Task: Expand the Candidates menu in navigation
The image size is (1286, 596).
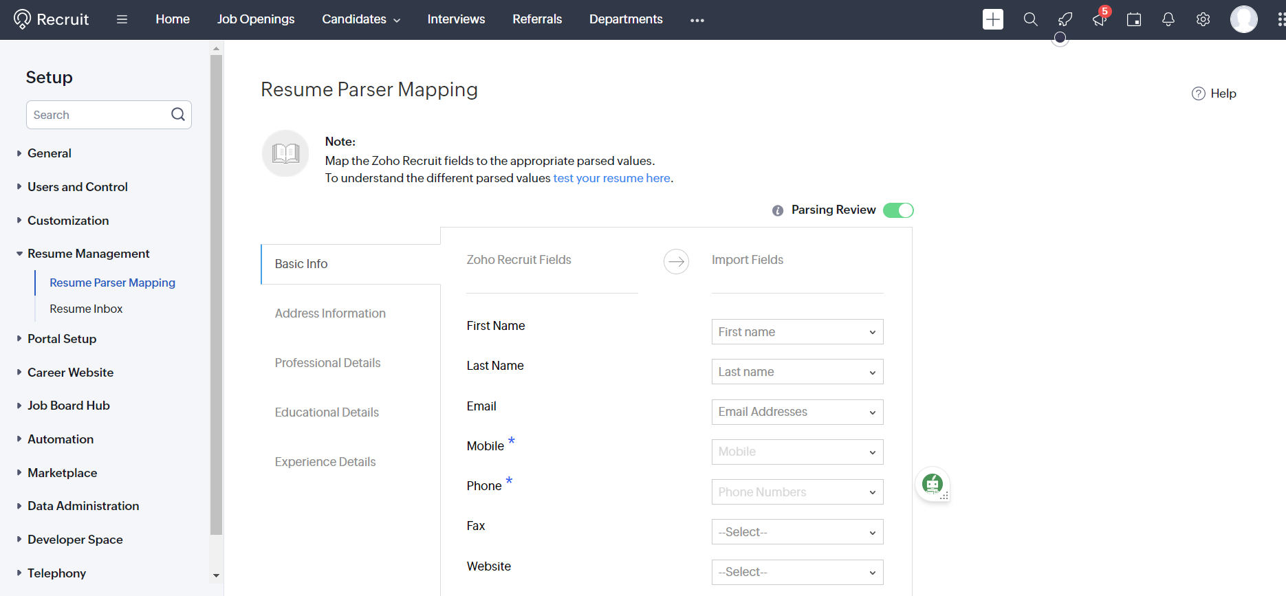Action: (361, 19)
